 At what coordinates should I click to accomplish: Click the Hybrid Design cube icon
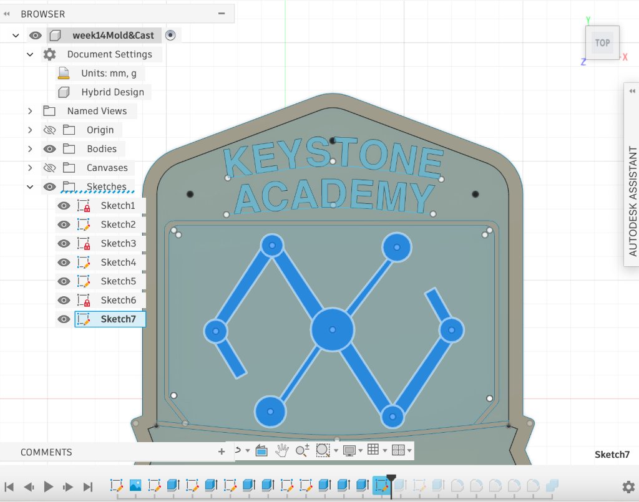(64, 92)
